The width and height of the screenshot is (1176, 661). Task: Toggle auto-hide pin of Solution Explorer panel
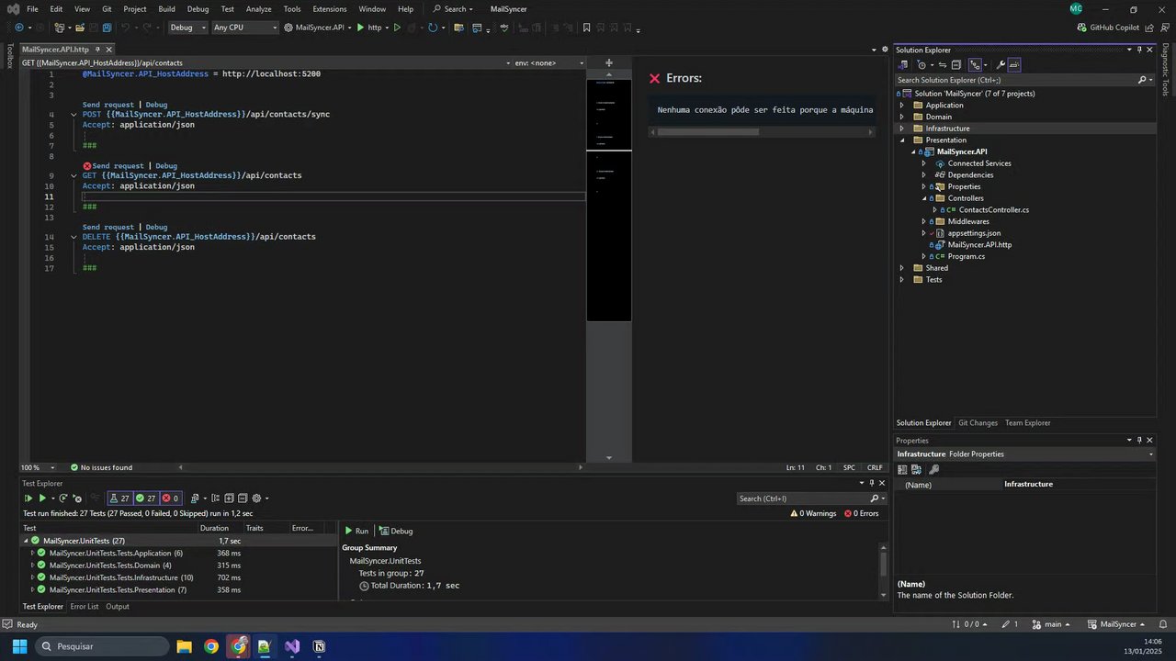pos(1139,50)
